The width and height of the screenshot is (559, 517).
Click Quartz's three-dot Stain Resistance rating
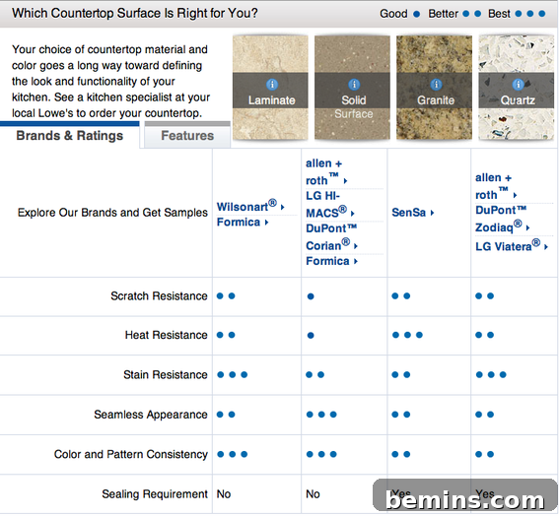click(491, 374)
